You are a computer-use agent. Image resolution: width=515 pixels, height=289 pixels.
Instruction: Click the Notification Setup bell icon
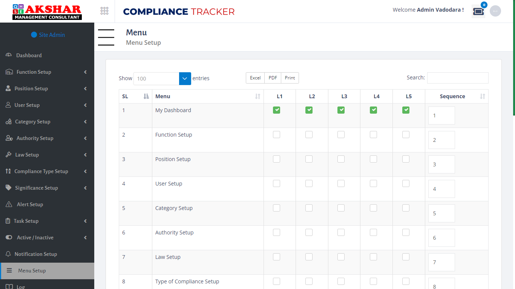click(x=8, y=254)
